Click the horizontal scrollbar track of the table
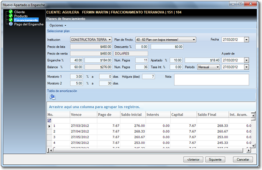This screenshot has width=262, height=170. coord(148,150)
